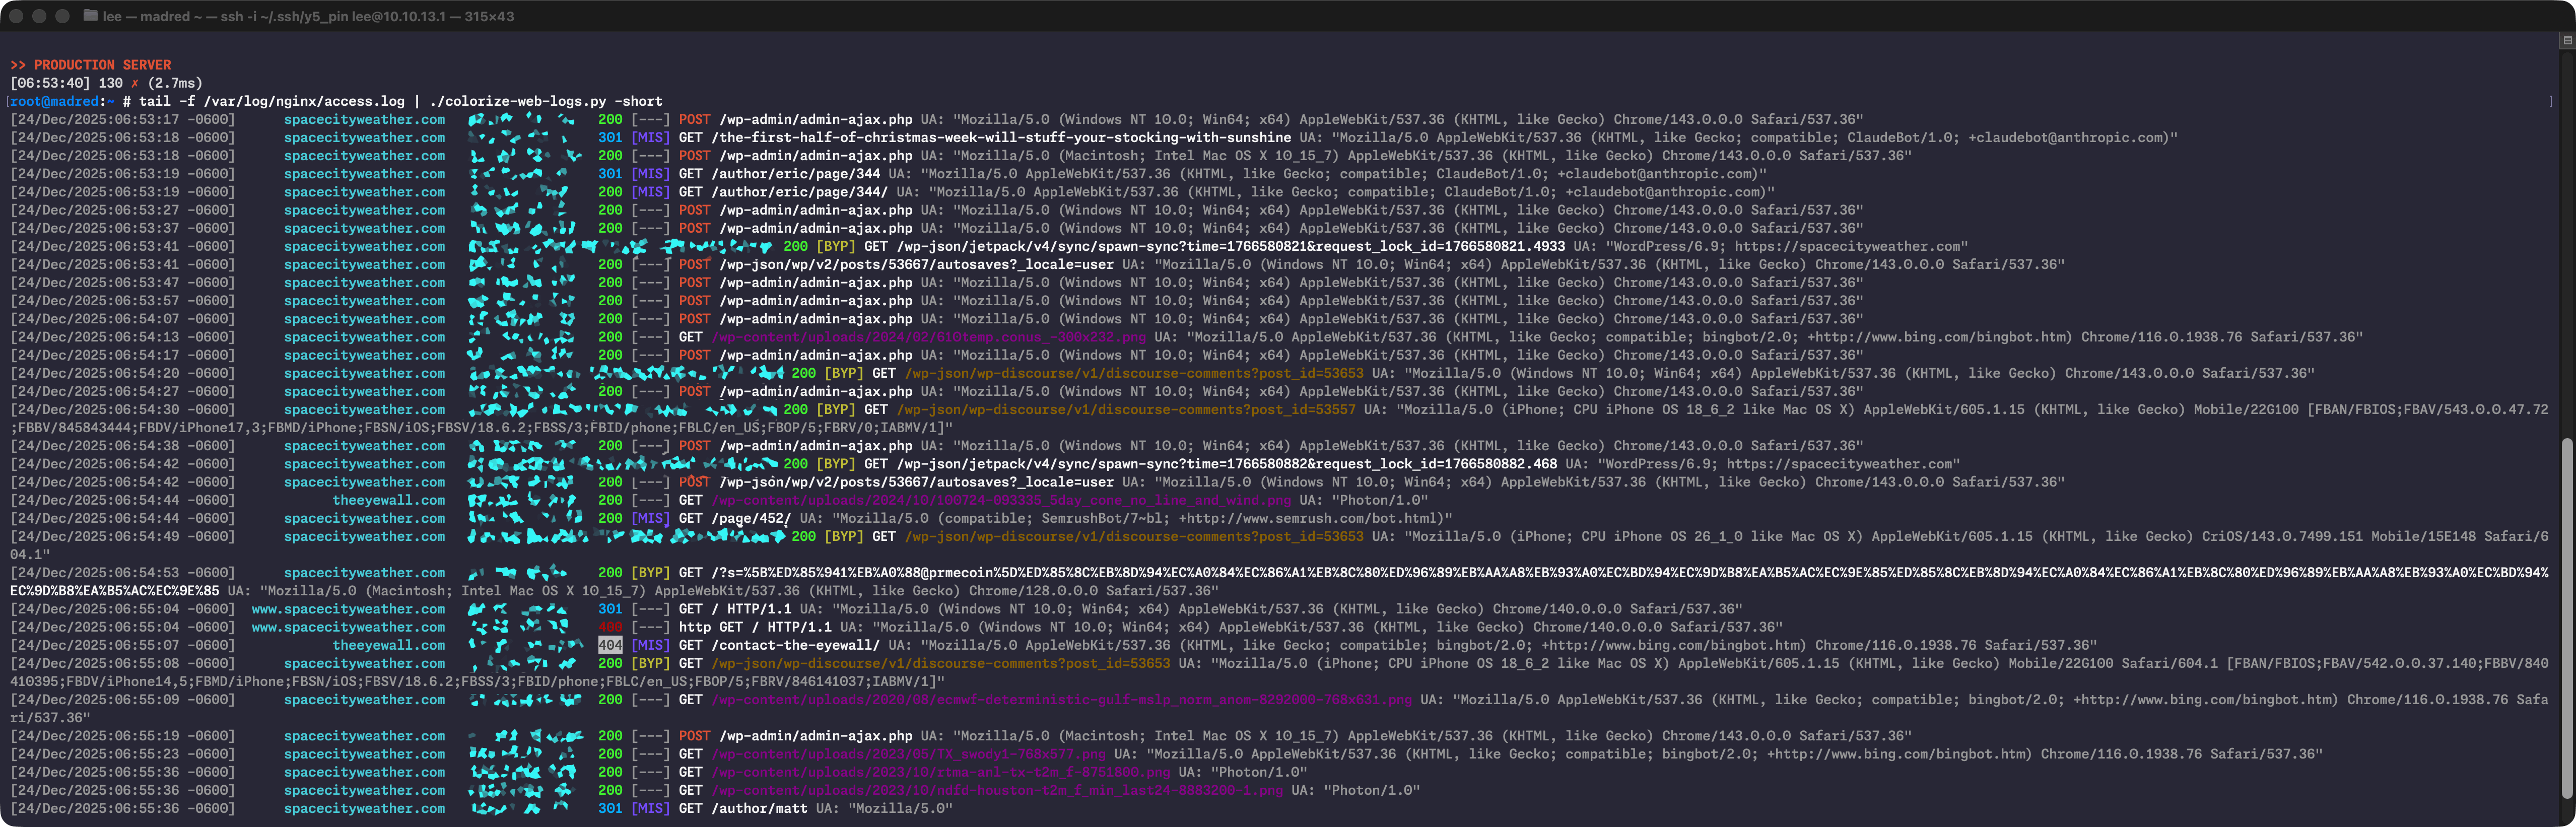Click the /page/452/ request path
2576x827 pixels.
coord(750,518)
